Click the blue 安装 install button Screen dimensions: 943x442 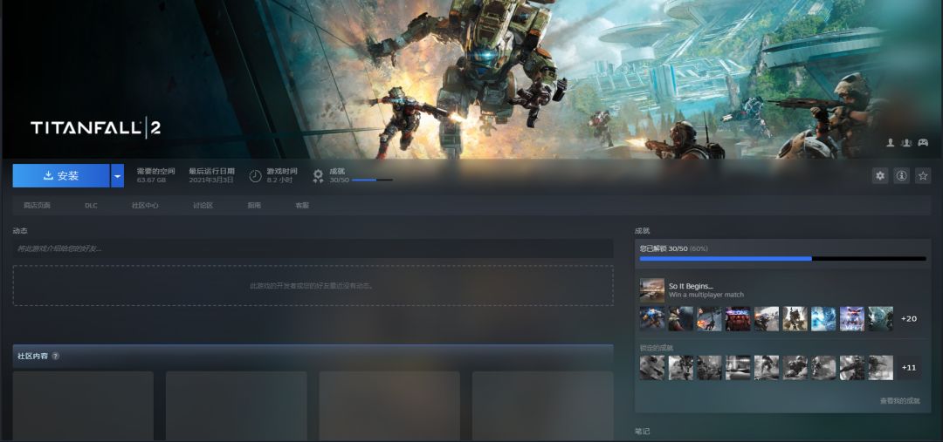pyautogui.click(x=61, y=176)
